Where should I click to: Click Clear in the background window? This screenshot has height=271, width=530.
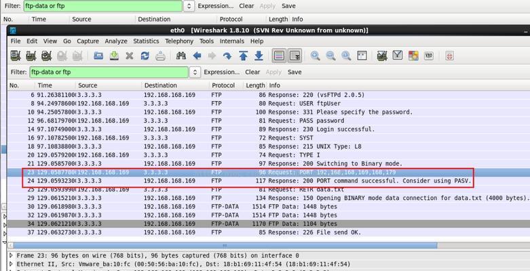(246, 6)
